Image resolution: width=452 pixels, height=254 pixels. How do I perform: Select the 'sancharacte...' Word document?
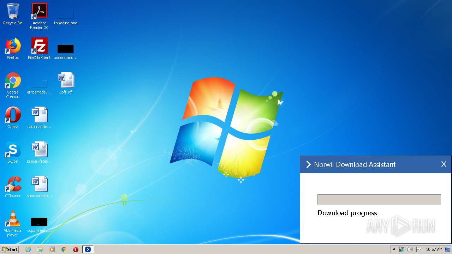tap(39, 187)
